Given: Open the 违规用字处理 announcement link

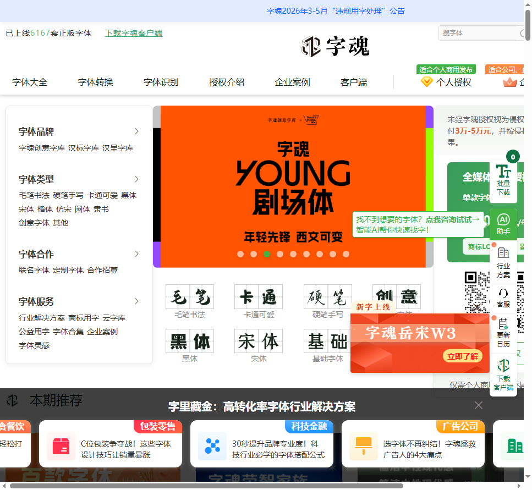Looking at the screenshot, I should [x=336, y=11].
